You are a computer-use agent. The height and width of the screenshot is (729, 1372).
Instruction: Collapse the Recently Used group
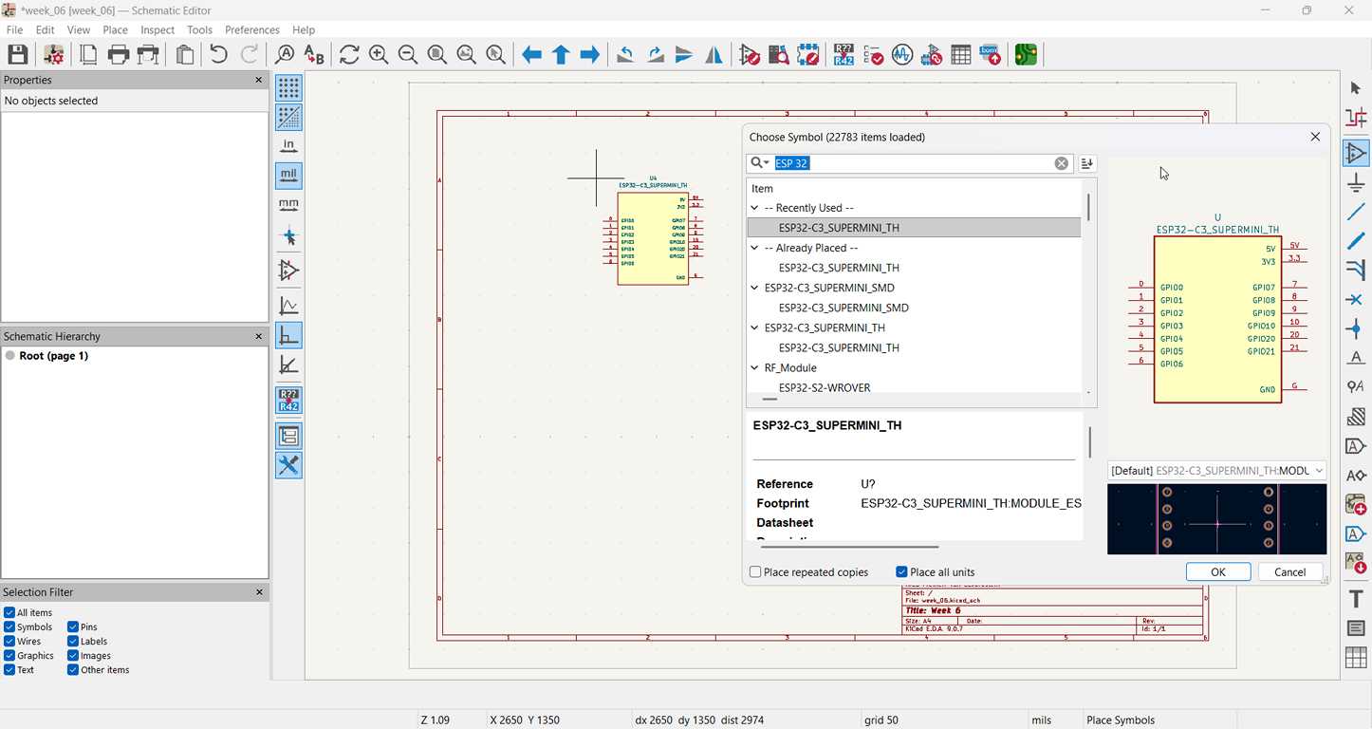(755, 208)
